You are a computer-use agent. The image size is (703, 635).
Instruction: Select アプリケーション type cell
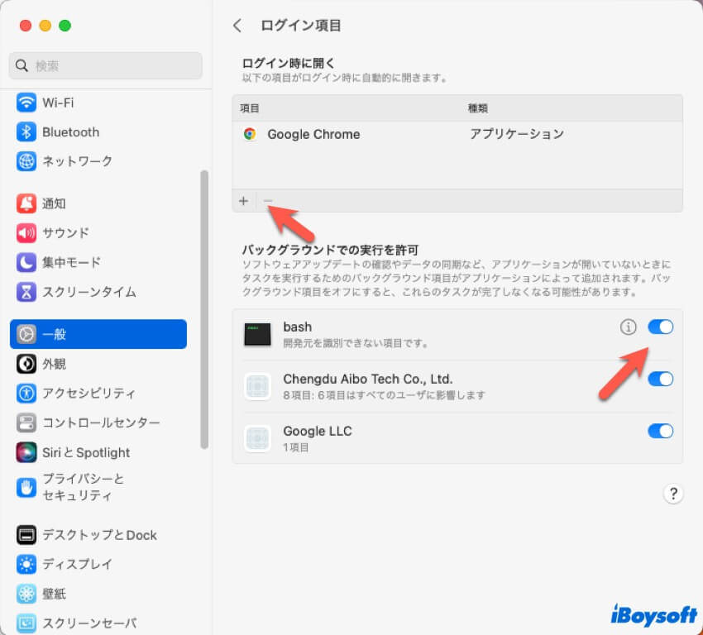pos(516,134)
